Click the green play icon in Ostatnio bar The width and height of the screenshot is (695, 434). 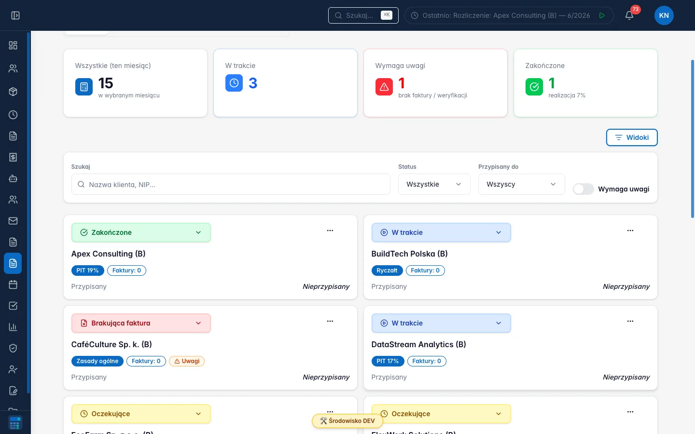(x=602, y=15)
